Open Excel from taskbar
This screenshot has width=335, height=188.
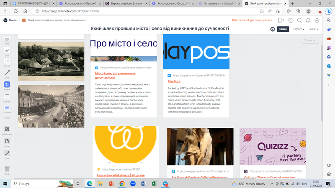pos(155,183)
